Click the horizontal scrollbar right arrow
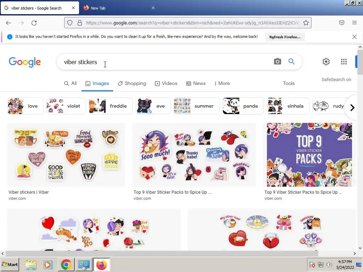Screen dimensions: 363x272 click(x=354, y=254)
